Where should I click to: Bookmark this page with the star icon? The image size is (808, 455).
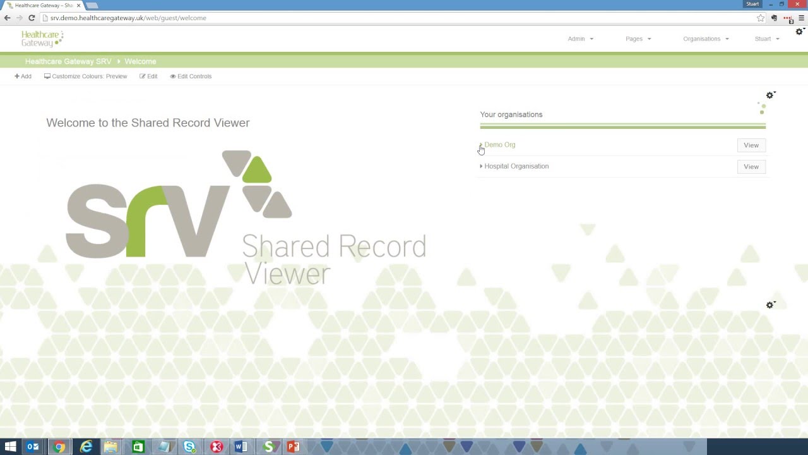(761, 18)
